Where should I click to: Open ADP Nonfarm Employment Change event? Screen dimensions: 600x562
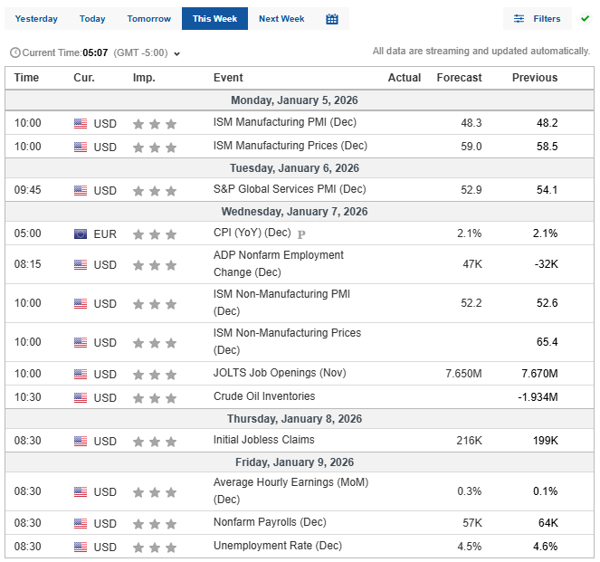(x=278, y=263)
